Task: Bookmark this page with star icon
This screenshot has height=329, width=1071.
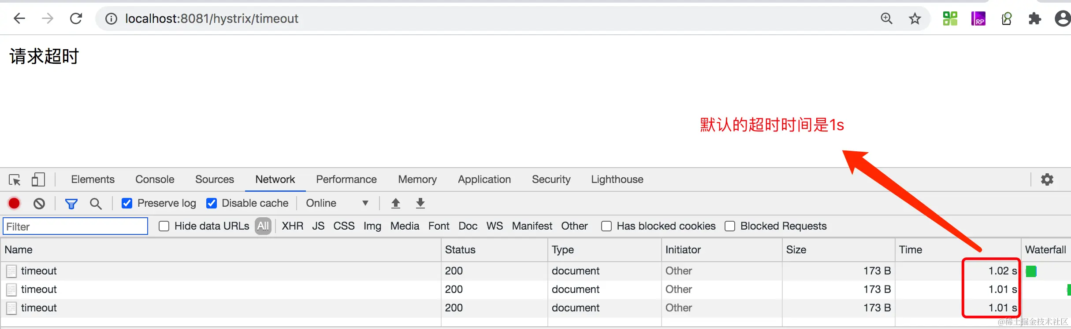Action: click(x=915, y=18)
